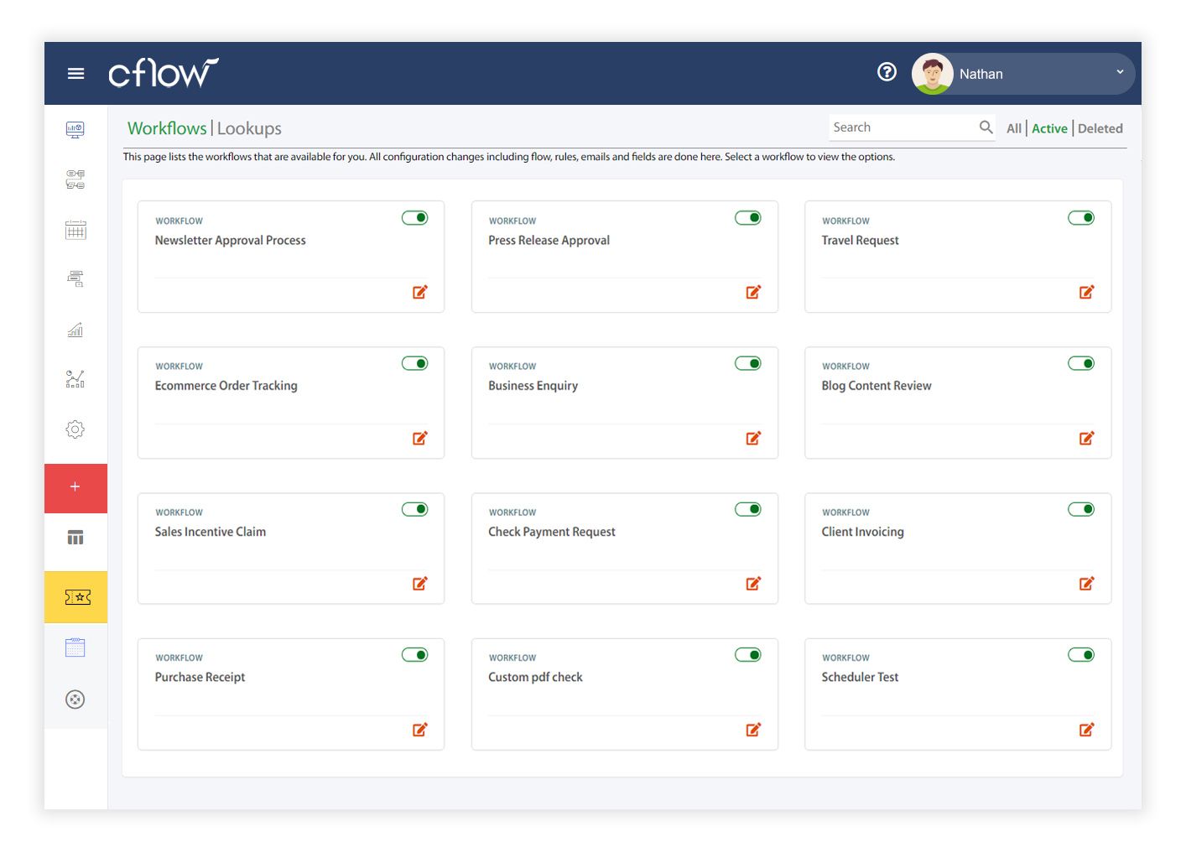Open the Ecommerce Order Tracking workflow card
The image size is (1186, 853).
click(226, 386)
